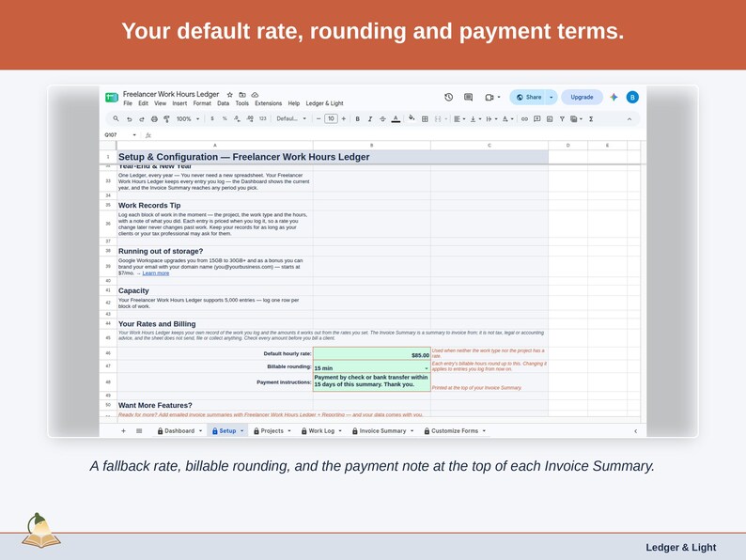Decrease decimal places

[237, 119]
